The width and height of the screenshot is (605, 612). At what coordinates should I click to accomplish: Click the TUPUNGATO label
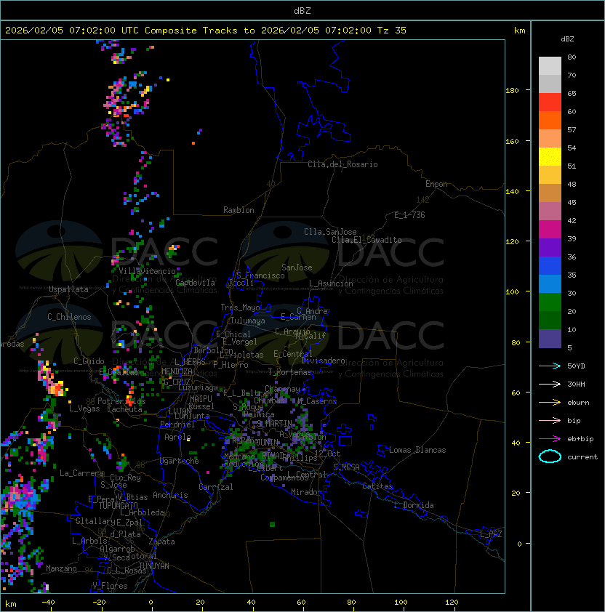point(118,505)
